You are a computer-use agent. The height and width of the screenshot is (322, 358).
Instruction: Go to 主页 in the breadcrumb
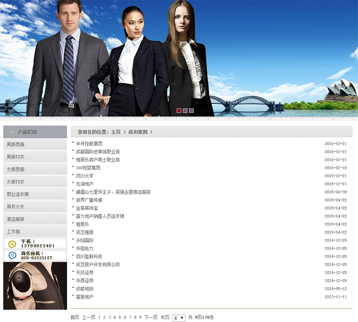(x=116, y=132)
